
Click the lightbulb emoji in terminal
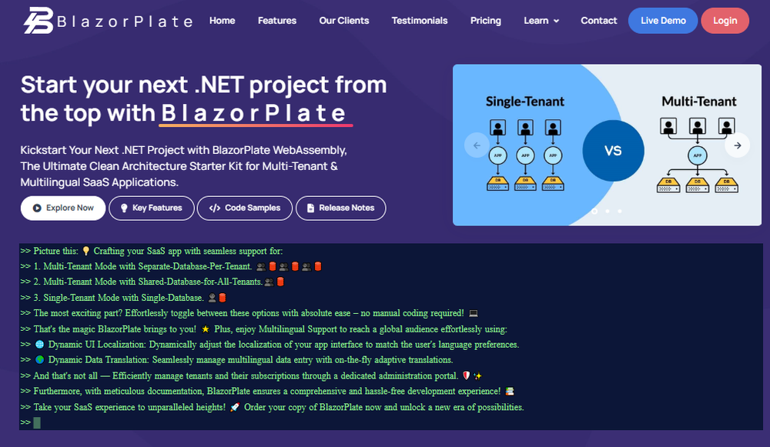[x=86, y=251]
